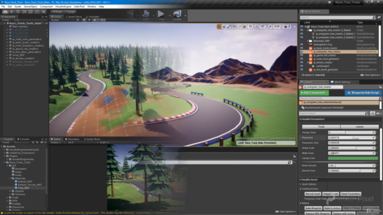The height and width of the screenshot is (215, 383).
Task: Click the Landscape2 actor icon
Action: click(x=313, y=66)
